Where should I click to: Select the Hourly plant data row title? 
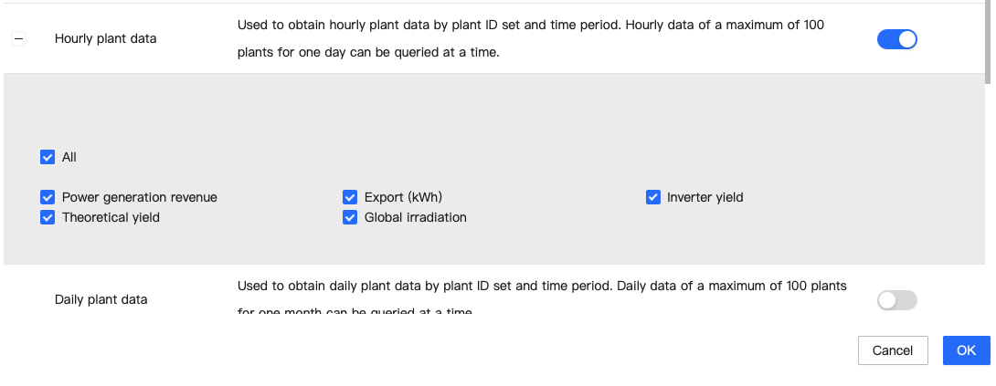105,39
